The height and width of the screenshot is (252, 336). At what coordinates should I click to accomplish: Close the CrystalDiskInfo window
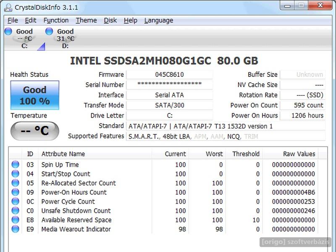(x=320, y=5)
